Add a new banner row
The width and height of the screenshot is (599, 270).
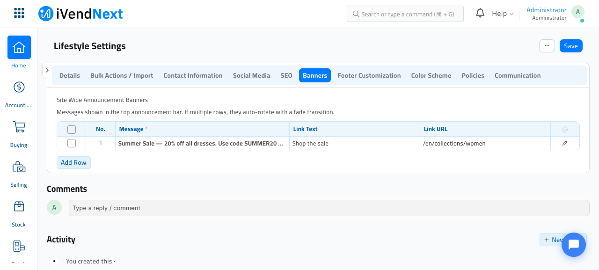tap(73, 162)
